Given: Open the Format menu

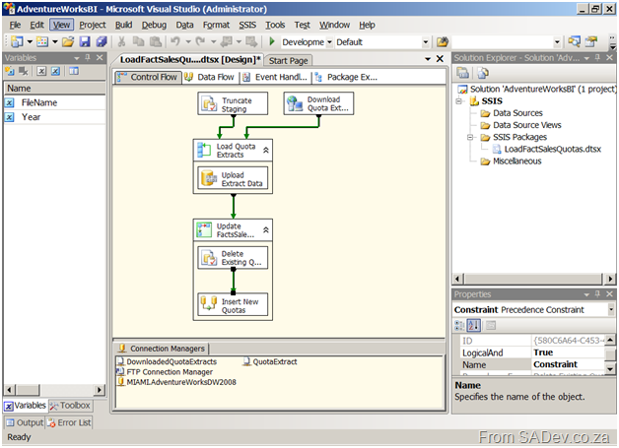Looking at the screenshot, I should pyautogui.click(x=216, y=25).
